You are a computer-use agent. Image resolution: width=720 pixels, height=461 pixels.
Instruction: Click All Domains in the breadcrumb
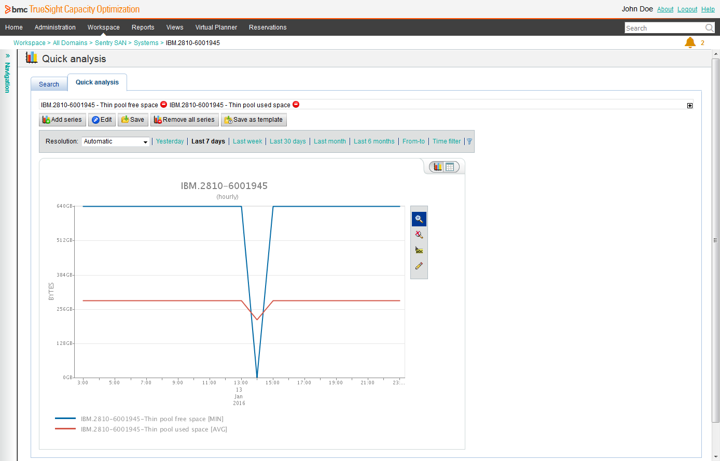[70, 43]
